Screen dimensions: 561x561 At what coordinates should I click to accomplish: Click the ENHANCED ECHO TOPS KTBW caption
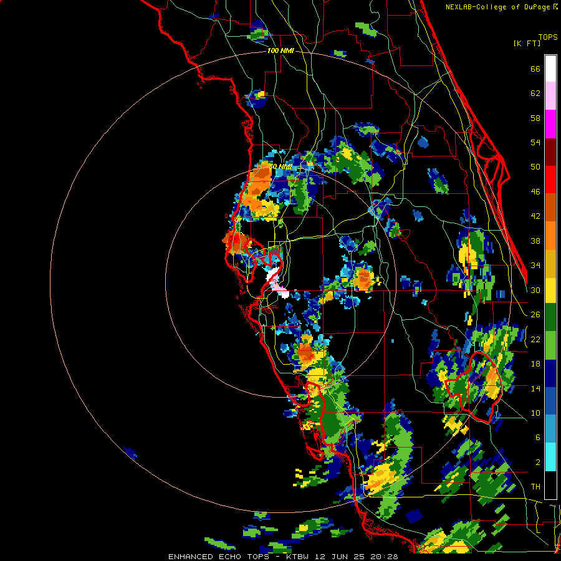[x=283, y=557]
